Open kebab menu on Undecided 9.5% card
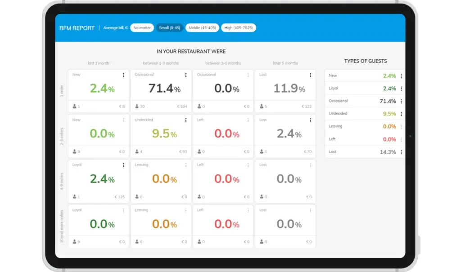The height and width of the screenshot is (272, 461). [185, 120]
